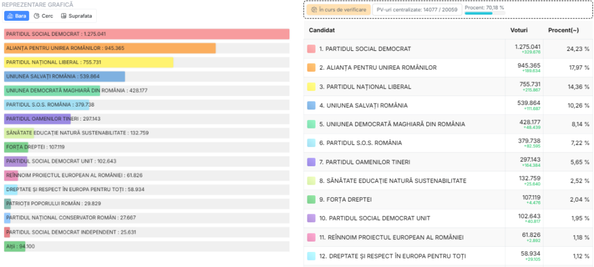Click Partidul Social Democrat red color swatch
The height and width of the screenshot is (267, 594).
tap(312, 49)
